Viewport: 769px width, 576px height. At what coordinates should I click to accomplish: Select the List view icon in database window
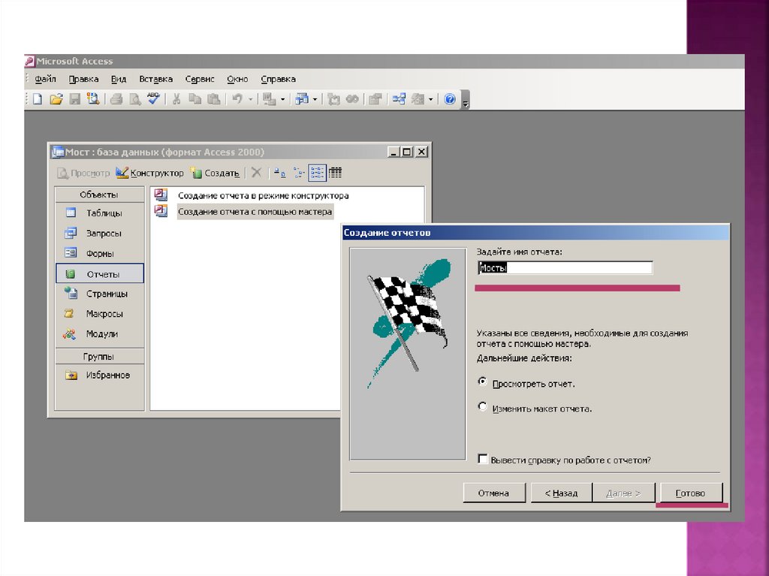[x=317, y=172]
